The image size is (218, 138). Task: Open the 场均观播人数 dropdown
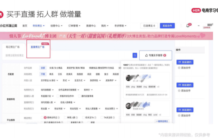(x=48, y=102)
